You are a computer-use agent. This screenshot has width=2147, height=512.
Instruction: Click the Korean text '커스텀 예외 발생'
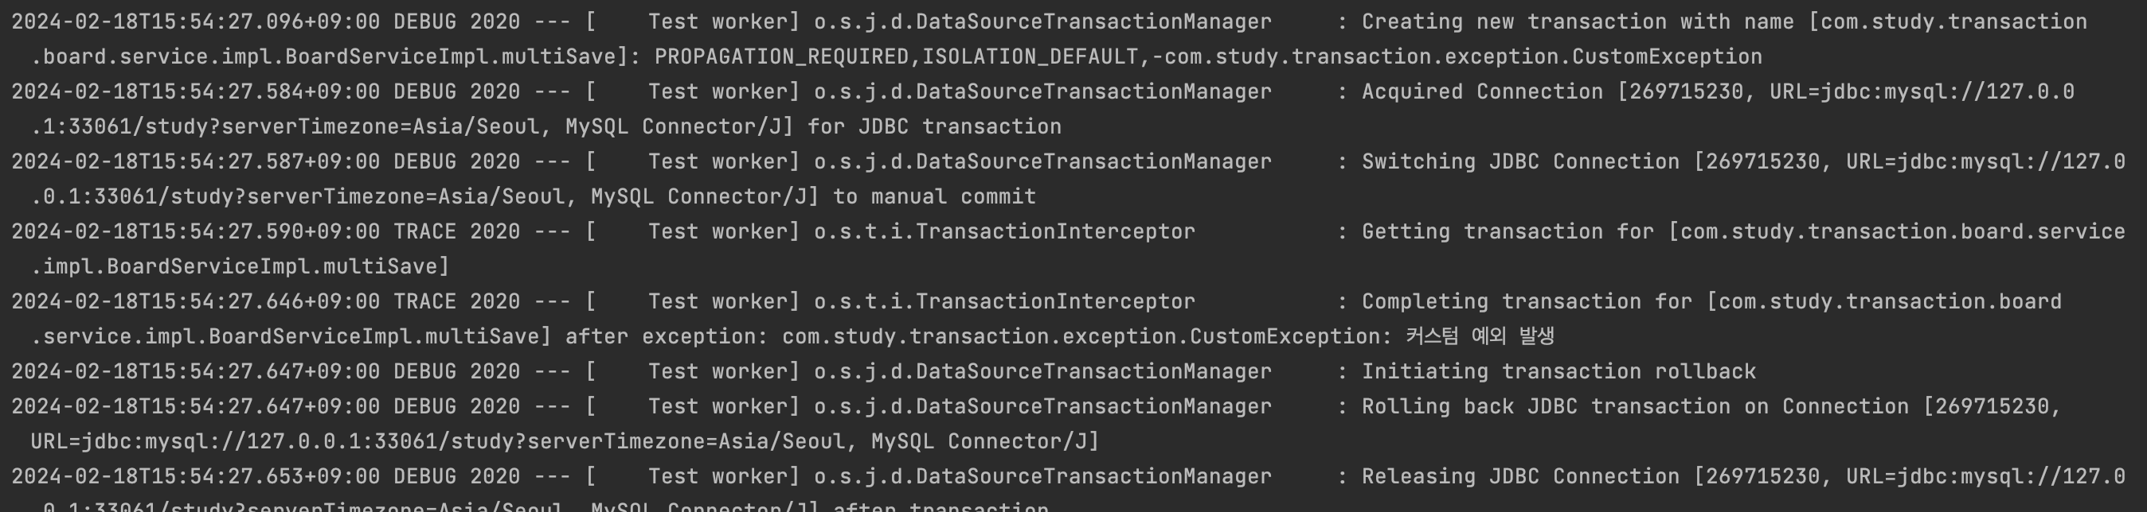(1480, 336)
